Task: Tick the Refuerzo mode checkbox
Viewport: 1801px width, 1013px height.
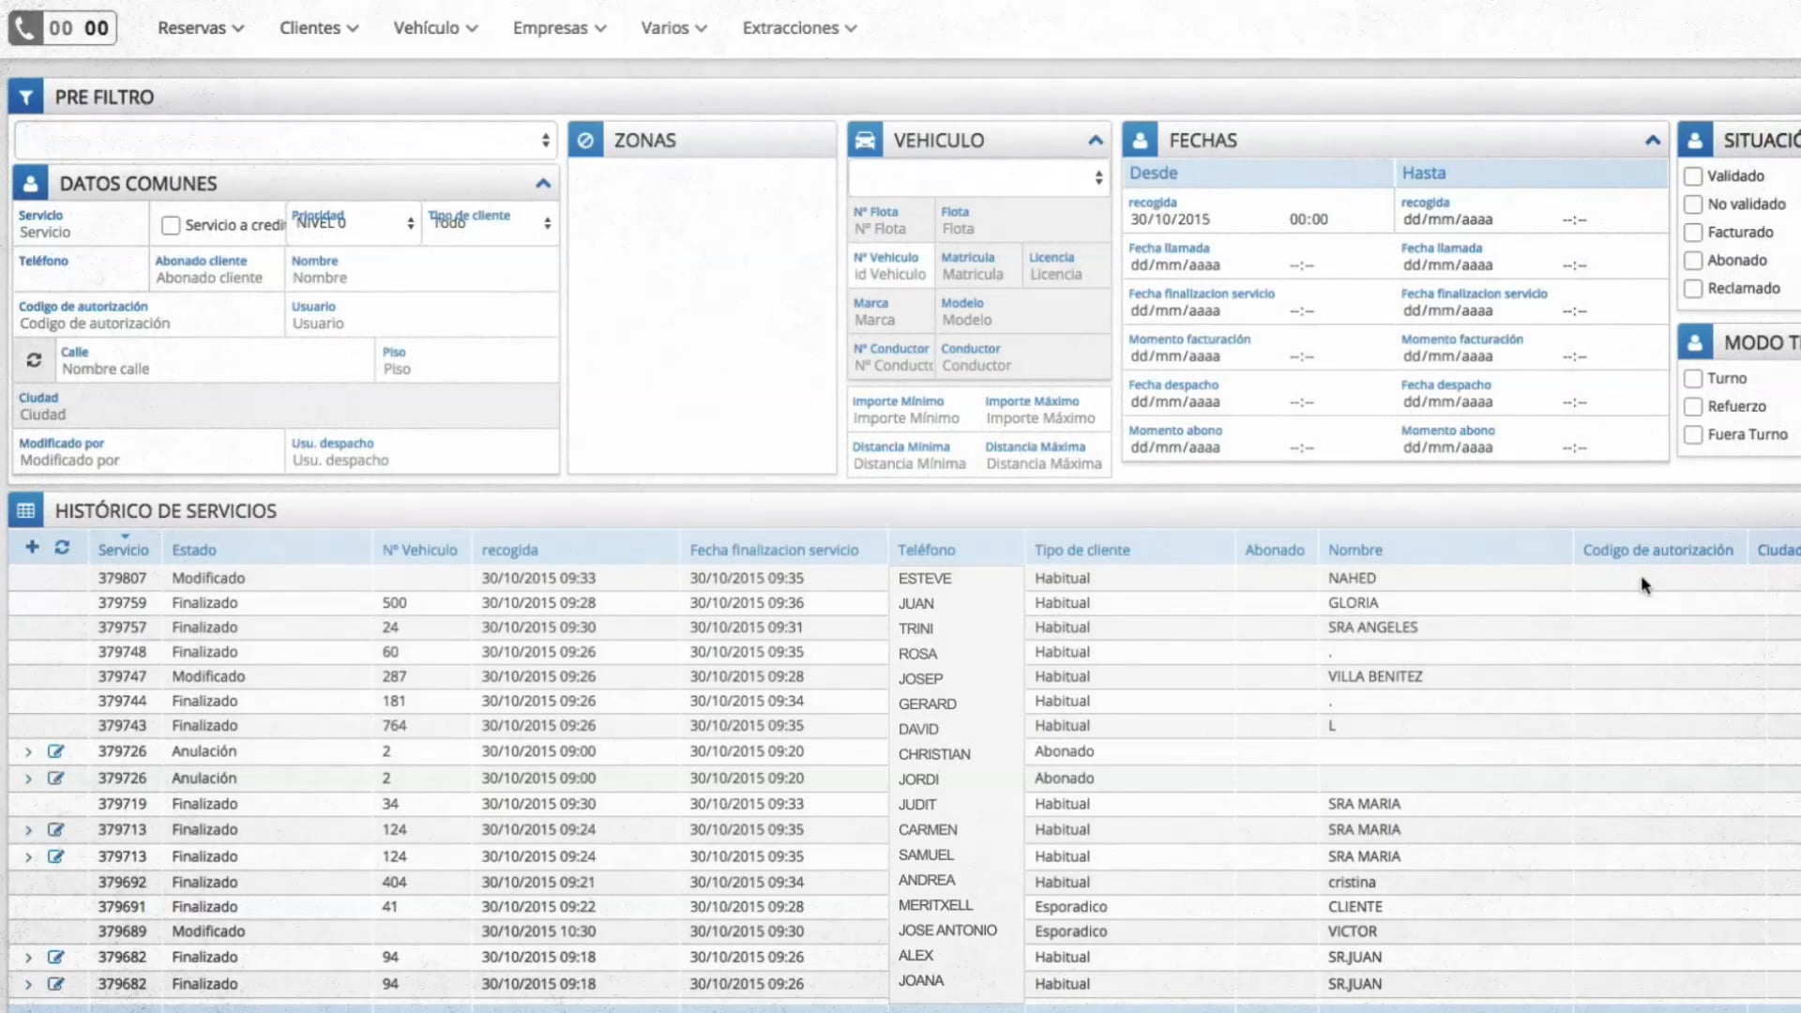Action: coord(1693,407)
